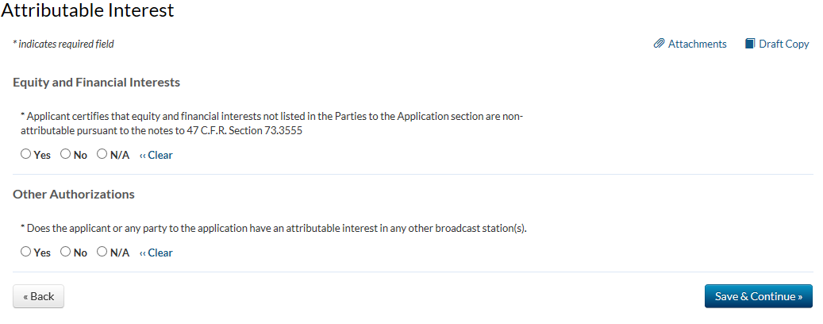The width and height of the screenshot is (823, 324).
Task: Select Yes for other broadcast stations interest
Action: (26, 253)
